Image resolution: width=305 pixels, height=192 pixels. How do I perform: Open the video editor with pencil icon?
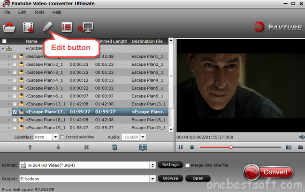pos(47,27)
